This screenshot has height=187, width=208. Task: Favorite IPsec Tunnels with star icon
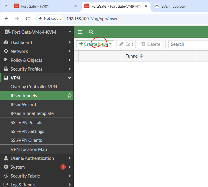click(x=70, y=95)
